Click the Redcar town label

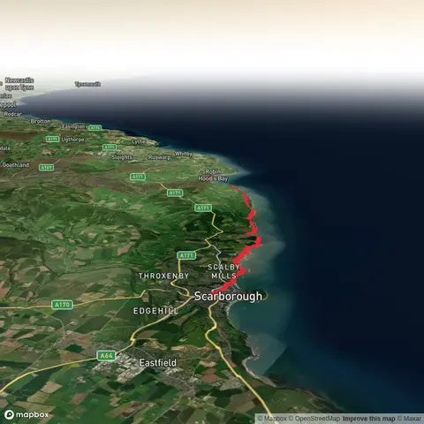[x=12, y=114]
